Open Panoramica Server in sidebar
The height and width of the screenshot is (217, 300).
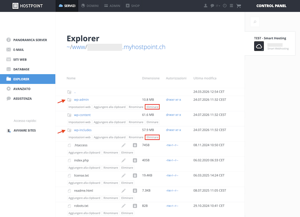click(x=27, y=40)
